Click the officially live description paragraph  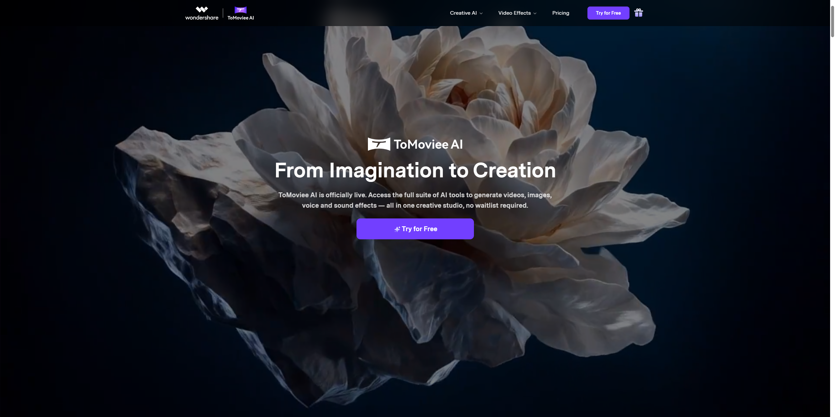tap(415, 200)
